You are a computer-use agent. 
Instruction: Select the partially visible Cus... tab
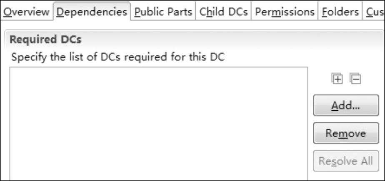(373, 12)
